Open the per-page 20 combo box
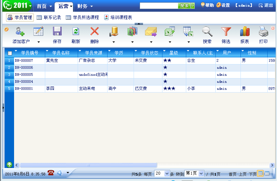The image size is (277, 181). pos(162,174)
